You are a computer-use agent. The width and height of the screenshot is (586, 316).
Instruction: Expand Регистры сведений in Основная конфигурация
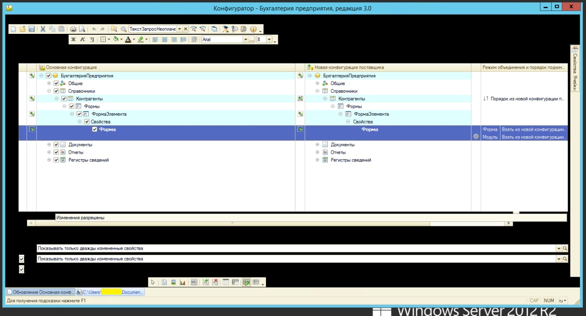pyautogui.click(x=49, y=160)
